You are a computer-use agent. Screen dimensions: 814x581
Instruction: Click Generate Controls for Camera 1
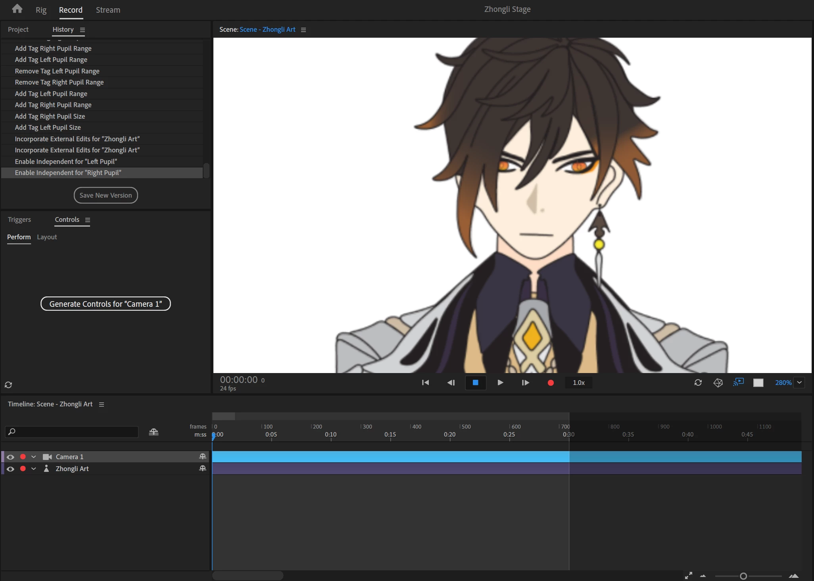[106, 304]
